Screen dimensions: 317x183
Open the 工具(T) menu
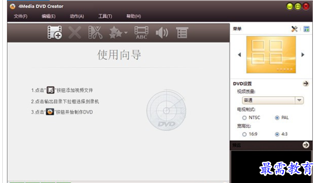[105, 16]
